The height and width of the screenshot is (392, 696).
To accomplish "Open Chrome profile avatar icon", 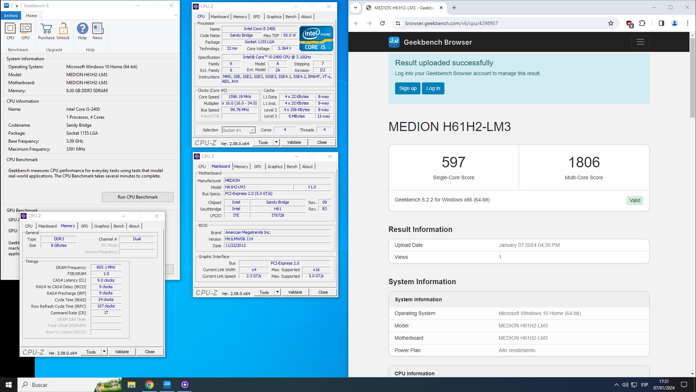I will (675, 23).
